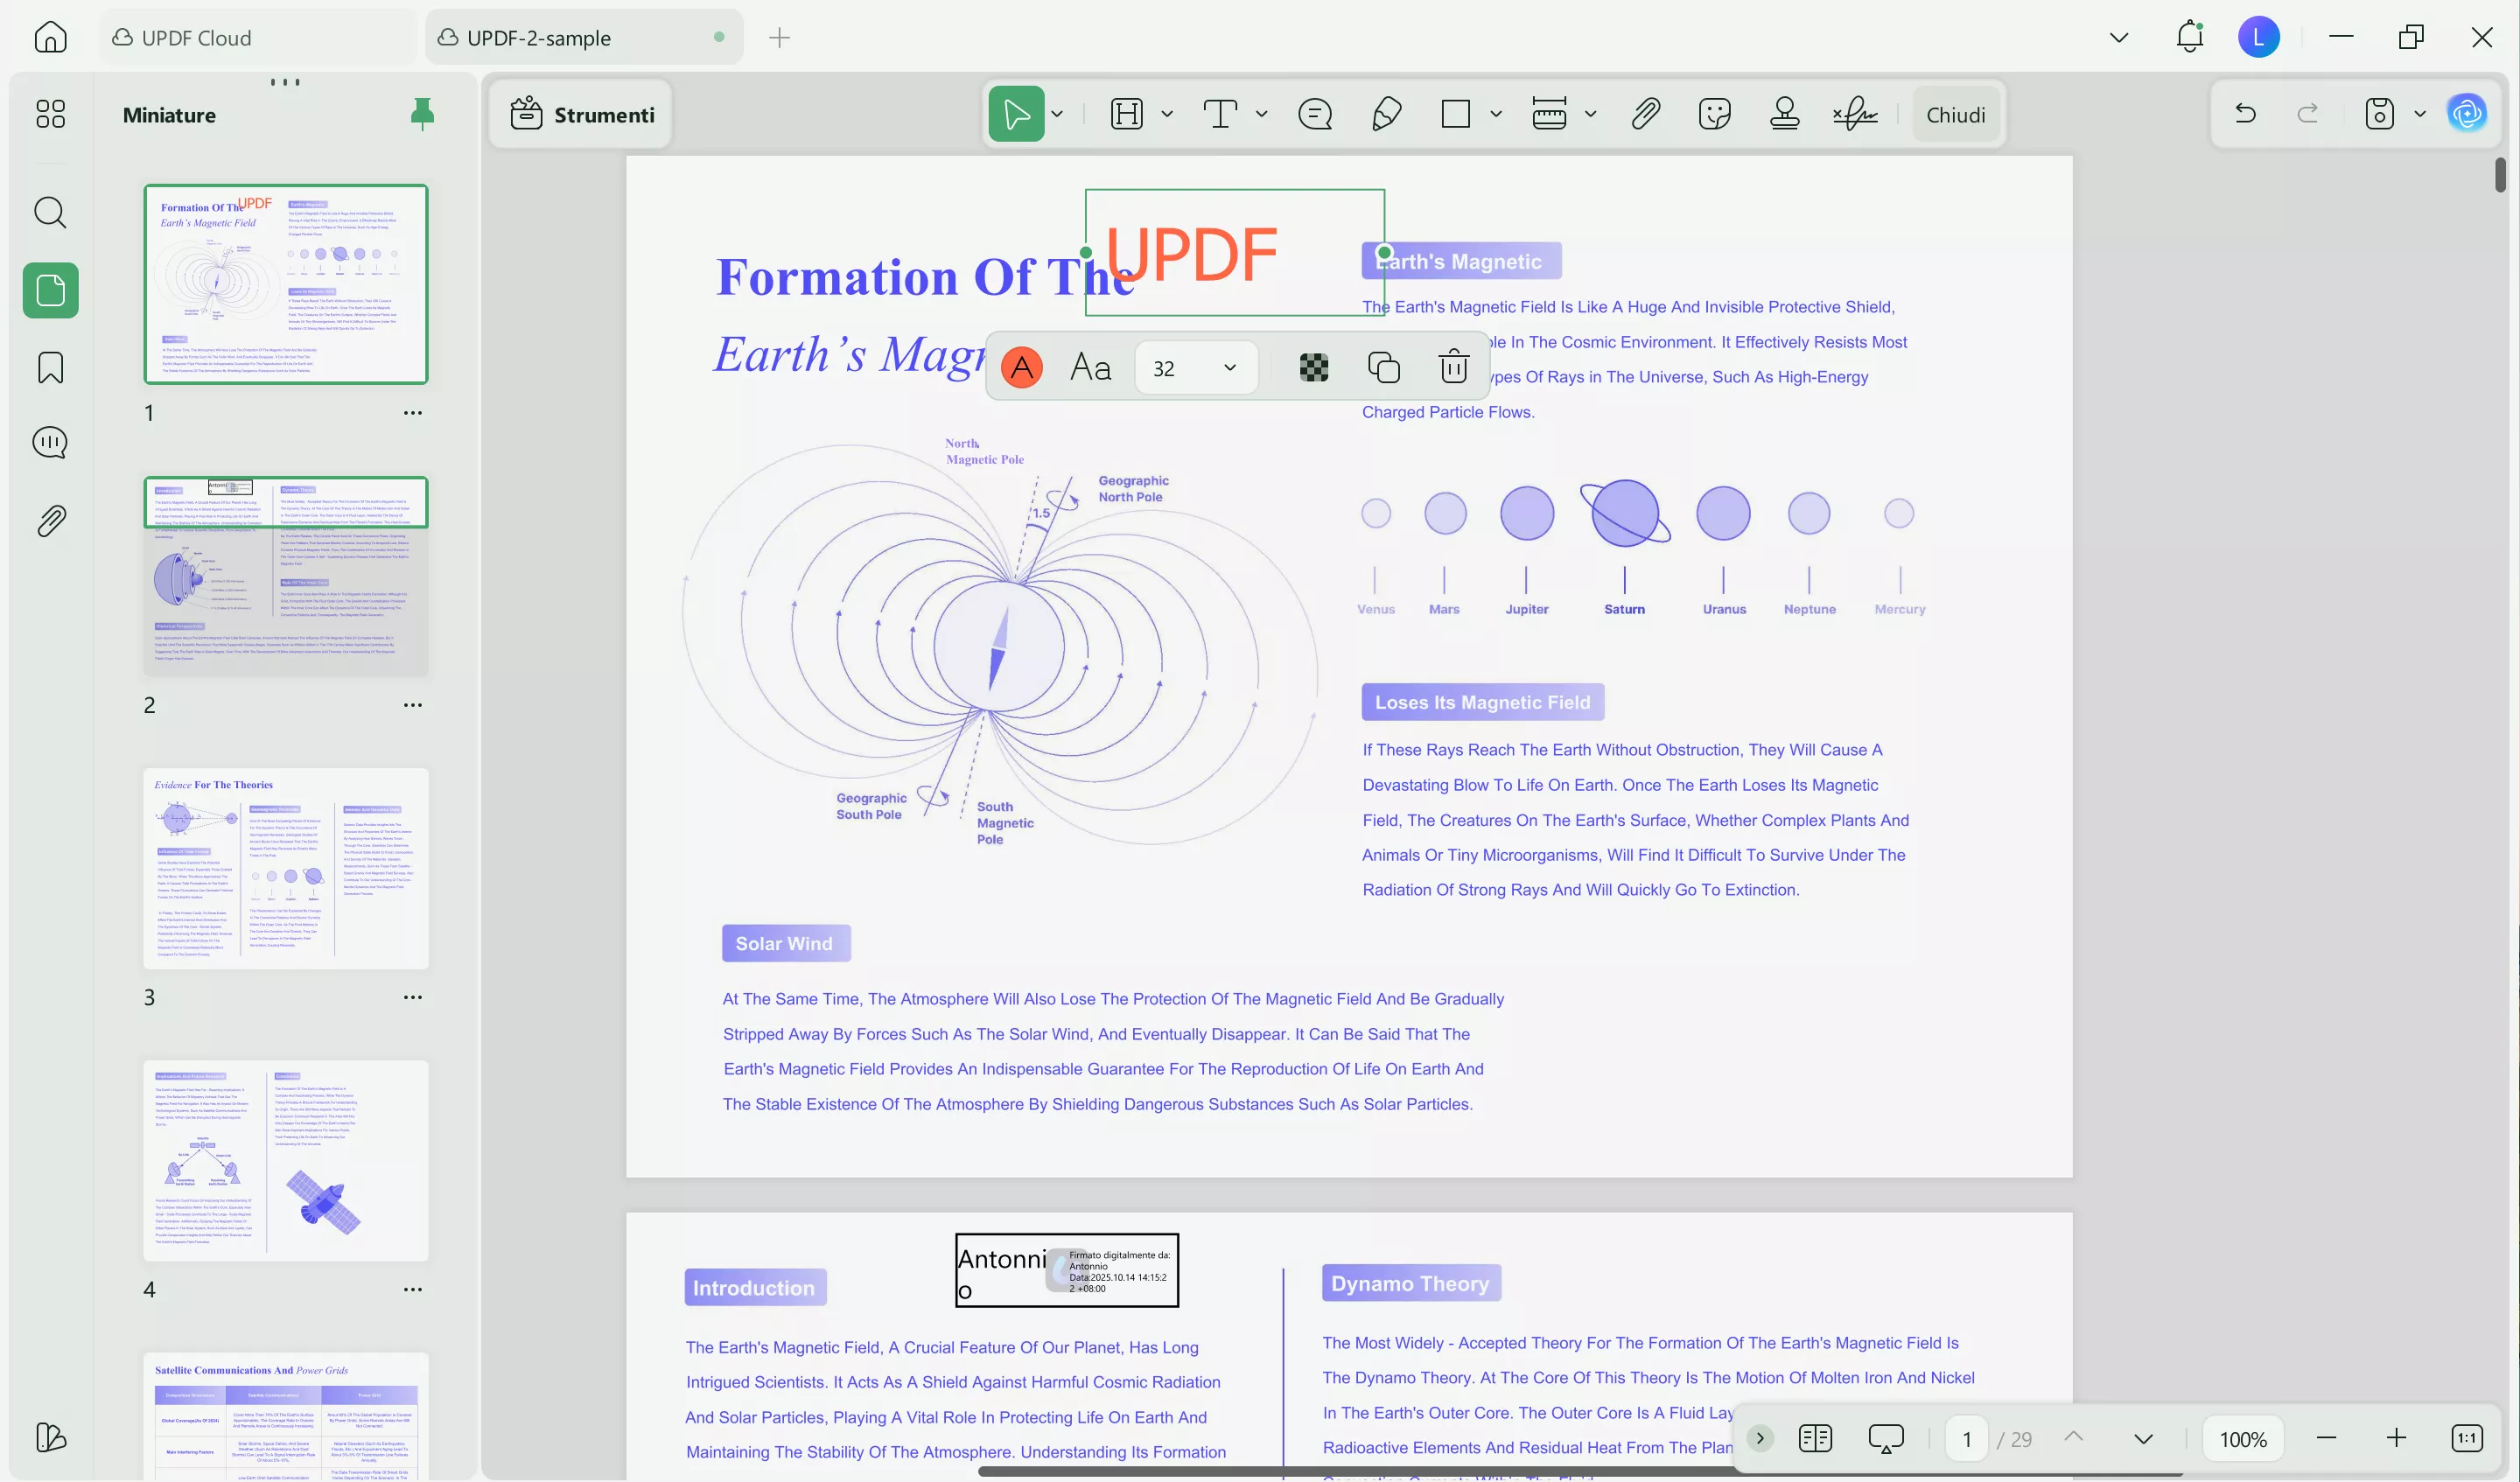The image size is (2520, 1482).
Task: Open the Strumenti menu
Action: click(582, 114)
